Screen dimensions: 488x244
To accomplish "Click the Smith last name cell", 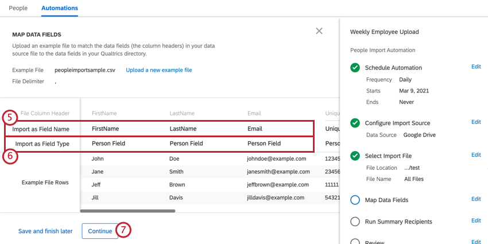I will point(176,172).
